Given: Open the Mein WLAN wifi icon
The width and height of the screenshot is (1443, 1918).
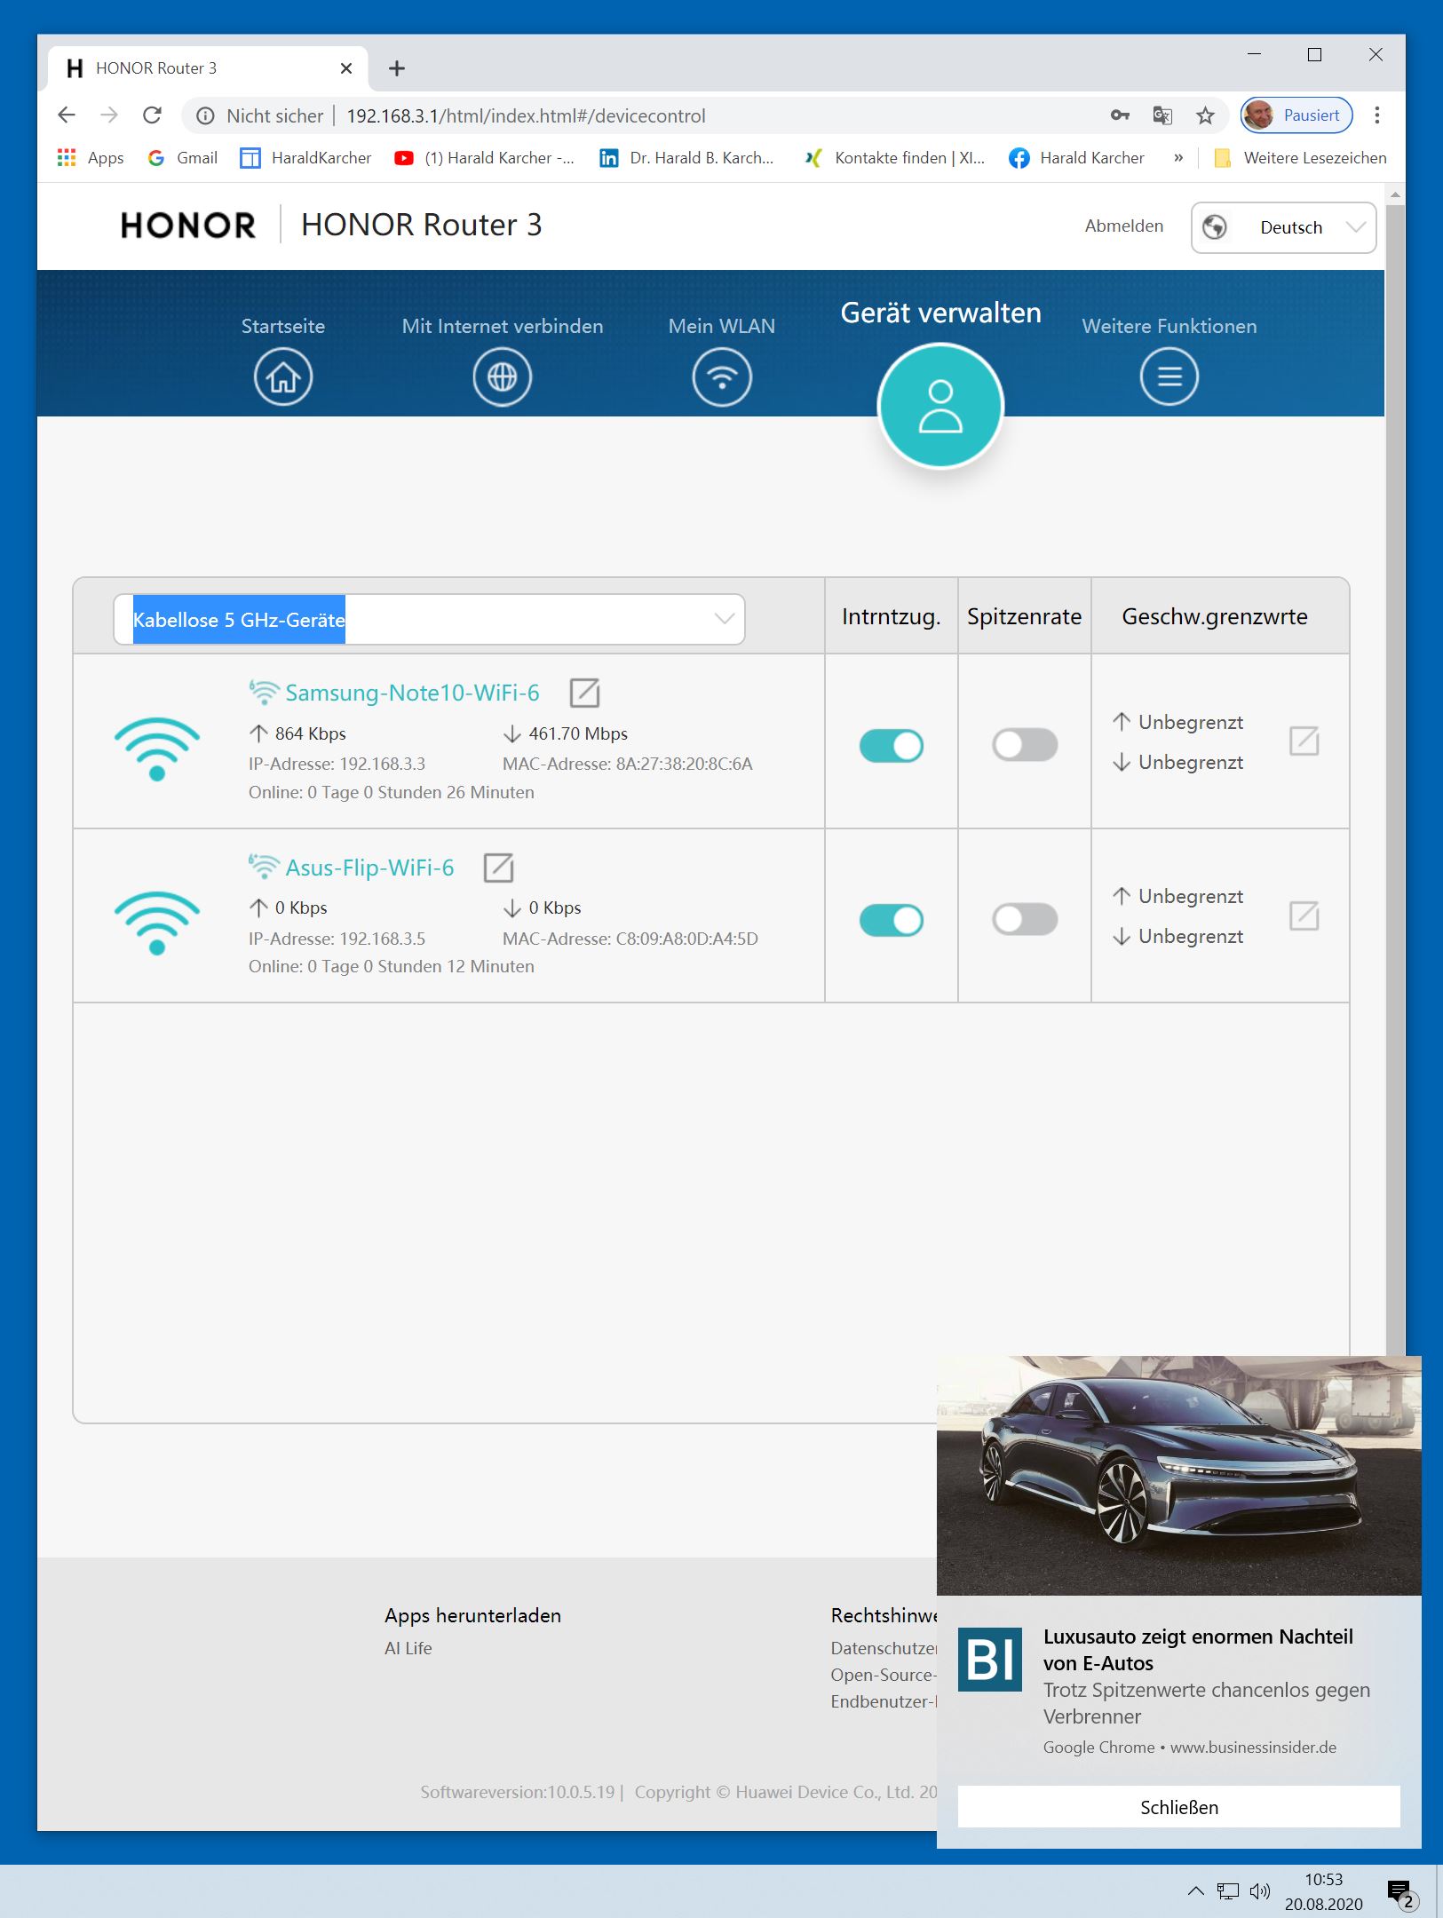Looking at the screenshot, I should point(722,377).
